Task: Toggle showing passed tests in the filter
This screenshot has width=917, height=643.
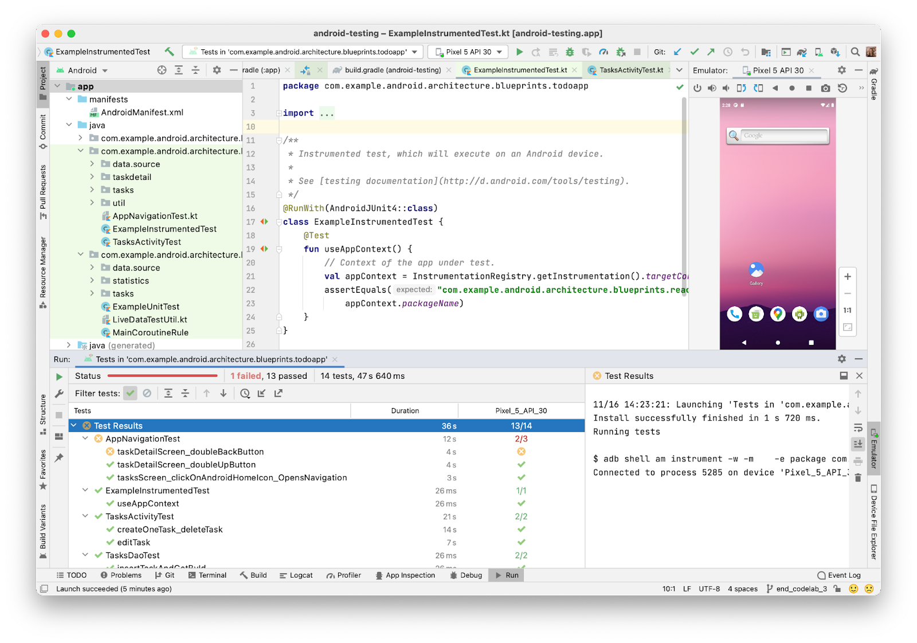Action: point(130,393)
